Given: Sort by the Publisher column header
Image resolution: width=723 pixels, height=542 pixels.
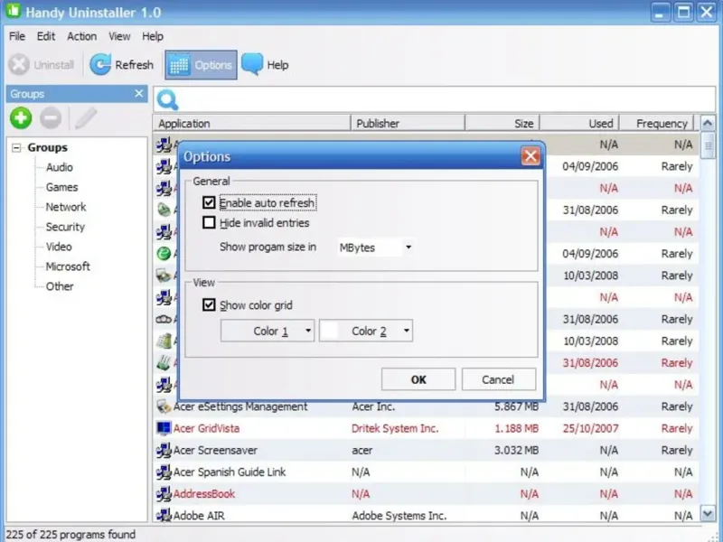Looking at the screenshot, I should click(x=408, y=124).
